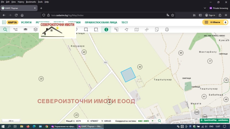
Task: Open the Edit menu
Action: (8, 2)
